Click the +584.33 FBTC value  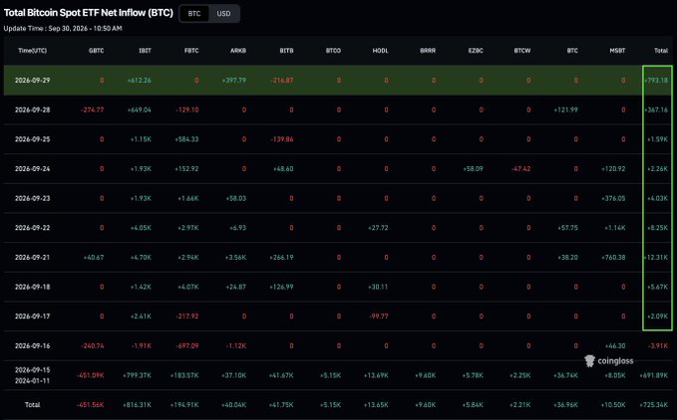coord(186,139)
